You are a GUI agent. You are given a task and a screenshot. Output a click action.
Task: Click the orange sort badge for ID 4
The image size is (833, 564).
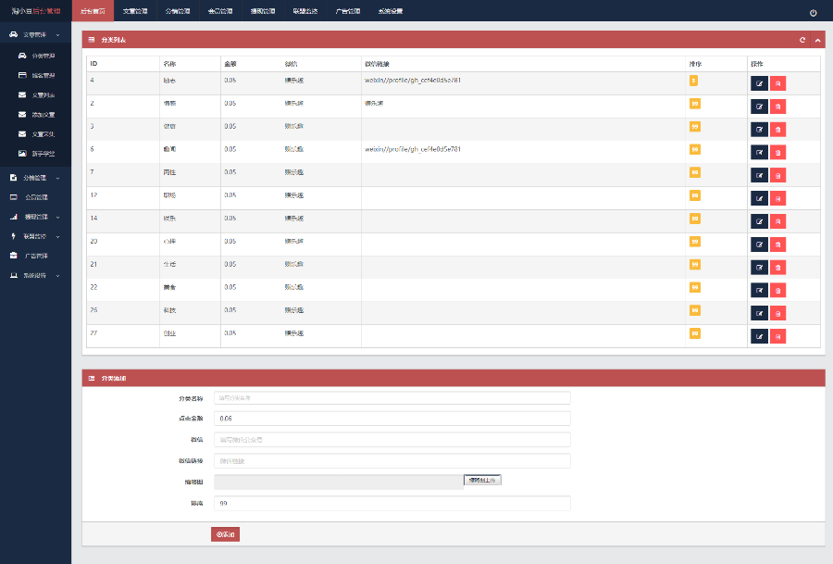pos(693,81)
